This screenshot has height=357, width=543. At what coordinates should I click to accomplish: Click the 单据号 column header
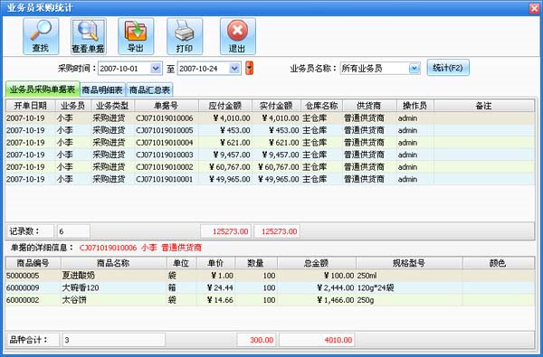point(167,106)
